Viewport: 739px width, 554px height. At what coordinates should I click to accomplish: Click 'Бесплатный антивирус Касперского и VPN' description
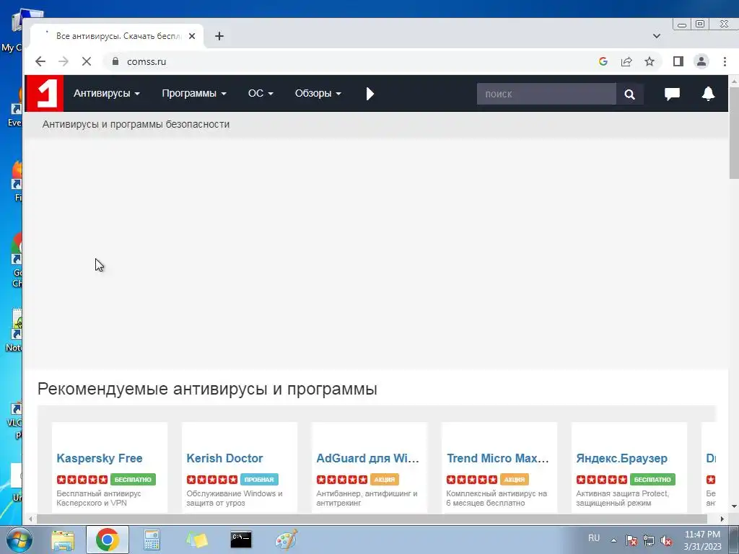pos(99,498)
